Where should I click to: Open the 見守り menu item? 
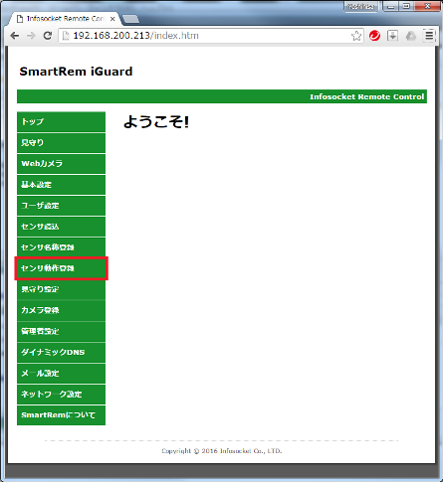point(61,143)
